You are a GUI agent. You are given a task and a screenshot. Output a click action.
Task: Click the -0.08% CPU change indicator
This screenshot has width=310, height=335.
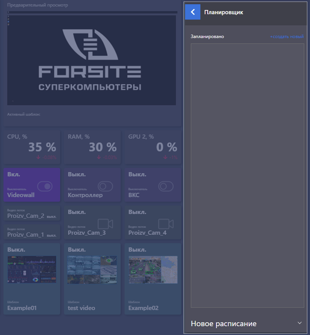click(x=46, y=158)
